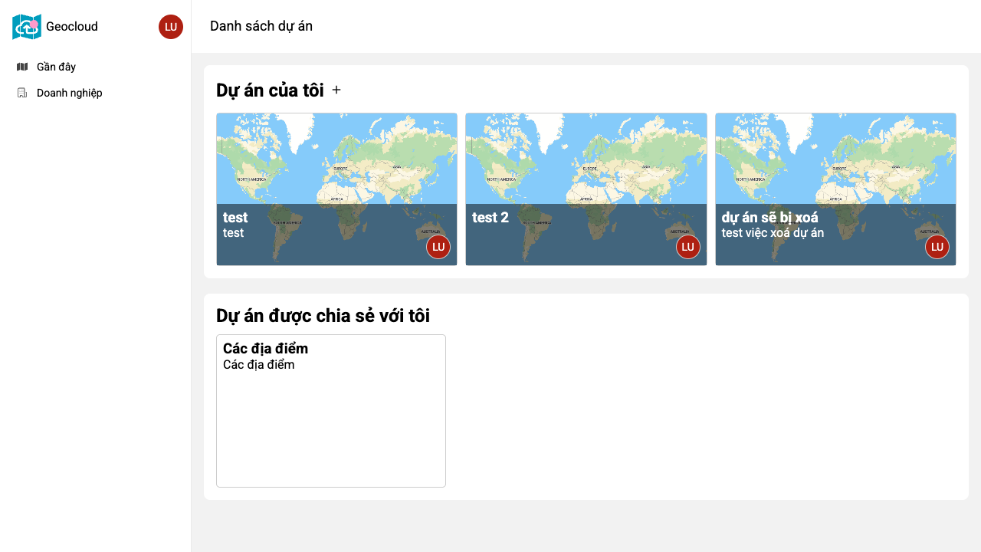
Task: Select Doanh nghiệp in the sidebar menu
Action: pos(70,92)
